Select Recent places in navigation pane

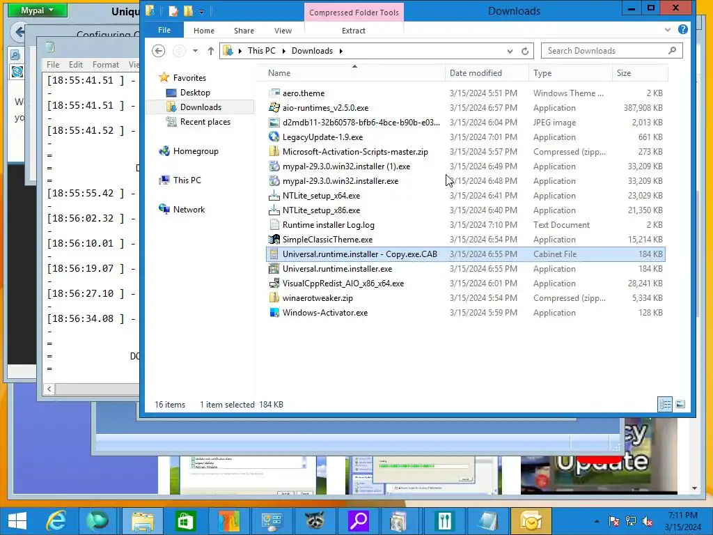[205, 121]
